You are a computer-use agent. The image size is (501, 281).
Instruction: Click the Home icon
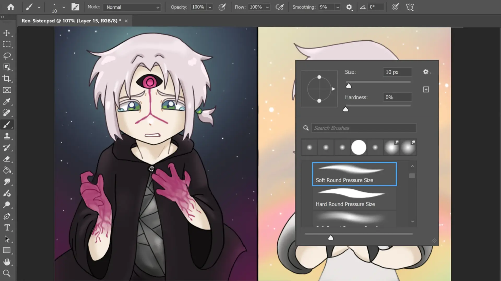11,7
